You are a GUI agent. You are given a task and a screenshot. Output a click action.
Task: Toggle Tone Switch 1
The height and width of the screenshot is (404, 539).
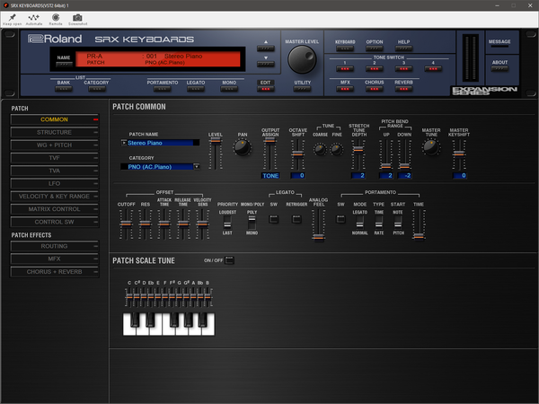(x=345, y=69)
